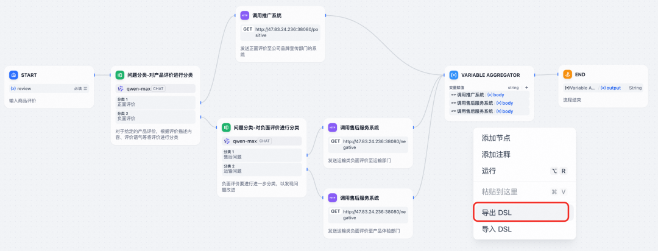
Task: Click the 调用推广系统 body variable in aggregator
Action: [489, 95]
